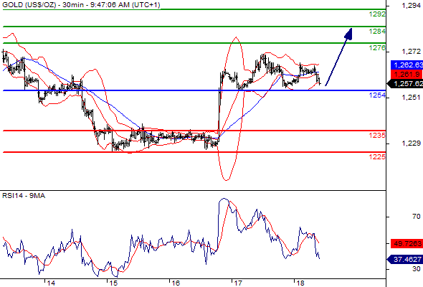Click the blue upward forecast arrow
This screenshot has height=287, width=423.
tap(339, 57)
